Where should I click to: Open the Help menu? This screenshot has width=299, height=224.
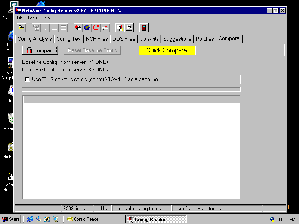click(46, 18)
